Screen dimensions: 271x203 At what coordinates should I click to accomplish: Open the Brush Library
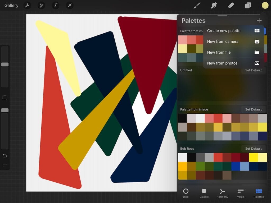click(197, 5)
